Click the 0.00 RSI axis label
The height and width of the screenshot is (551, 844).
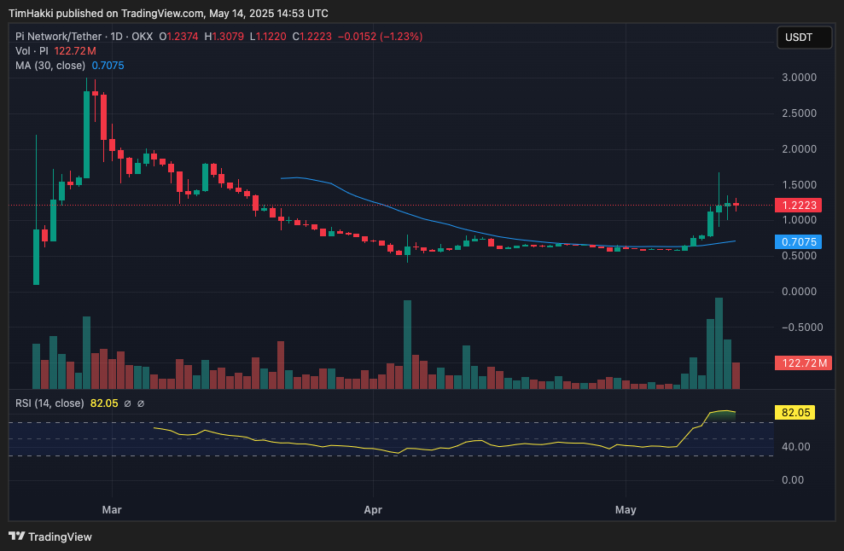[792, 480]
